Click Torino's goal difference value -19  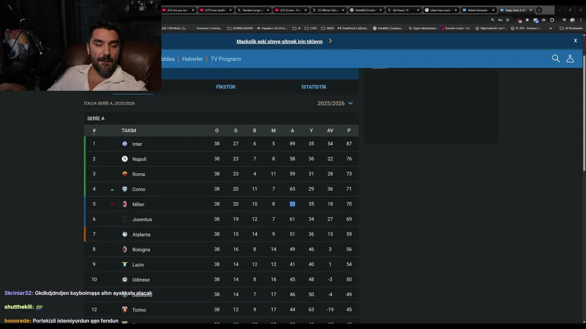click(x=330, y=309)
